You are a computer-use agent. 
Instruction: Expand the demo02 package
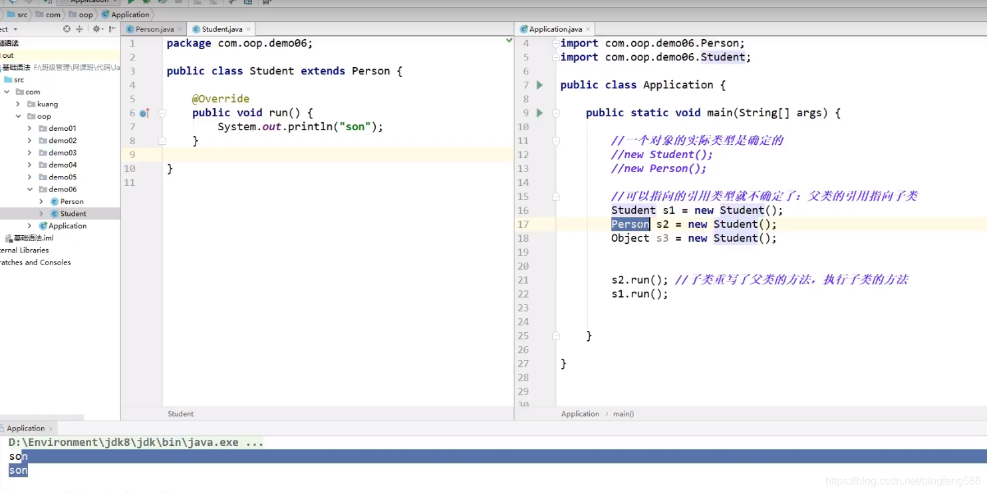tap(29, 141)
